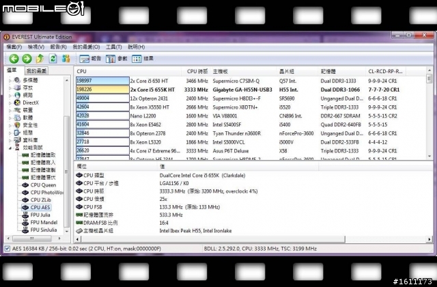Select the 49004 result bar
The width and height of the screenshot is (437, 287).
(x=102, y=98)
